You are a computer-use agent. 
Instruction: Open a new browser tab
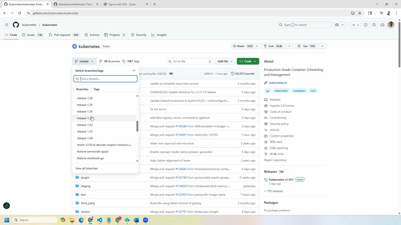(x=154, y=4)
